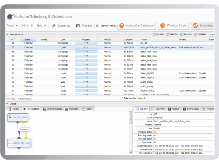
Task: Click the simulate_MtF_table task node icon
Action: 10,142
